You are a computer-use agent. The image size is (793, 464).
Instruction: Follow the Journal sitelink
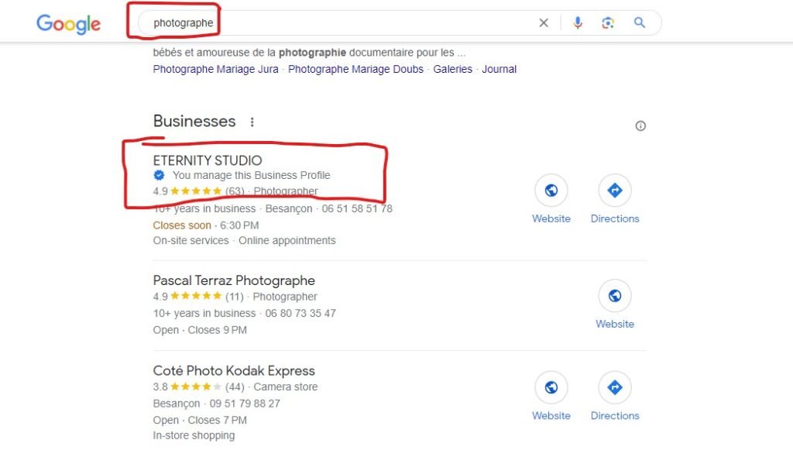[x=499, y=69]
